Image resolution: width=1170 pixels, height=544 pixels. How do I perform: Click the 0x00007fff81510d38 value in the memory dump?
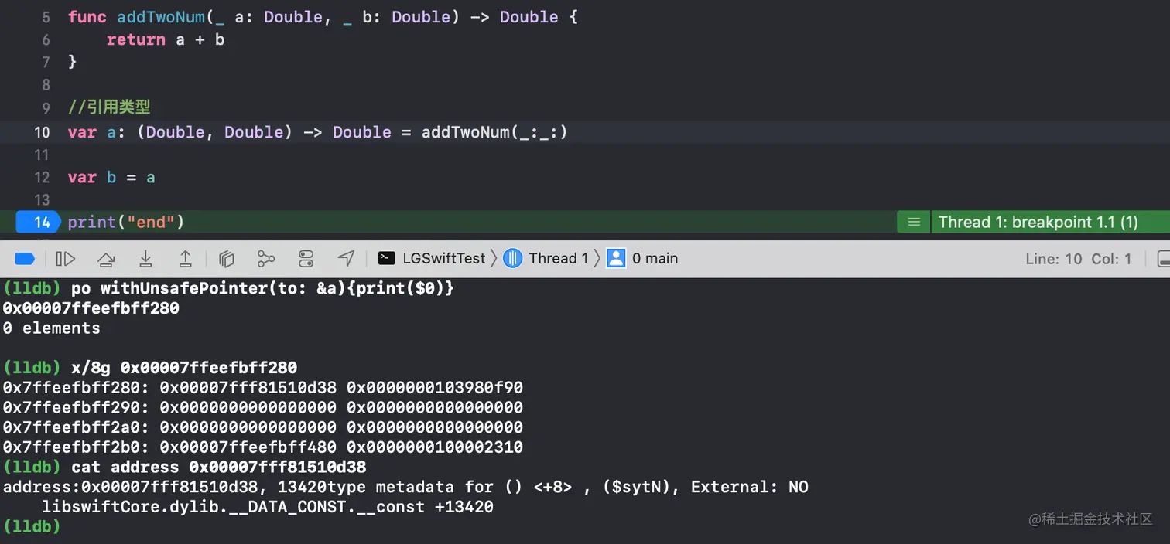click(248, 387)
